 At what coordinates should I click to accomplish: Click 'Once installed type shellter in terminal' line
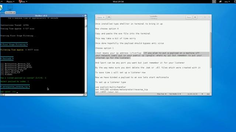[x=129, y=24]
